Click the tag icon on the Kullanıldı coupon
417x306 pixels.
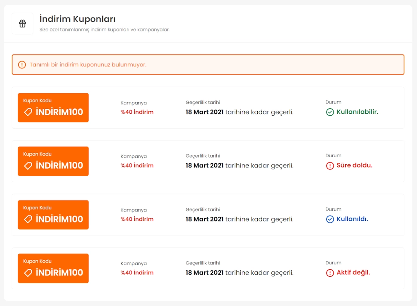click(x=28, y=219)
